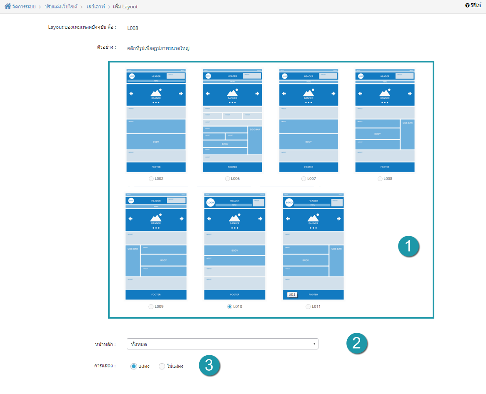Enlarge the L006 layout preview thumbnail
This screenshot has height=394, width=486.
[x=233, y=120]
